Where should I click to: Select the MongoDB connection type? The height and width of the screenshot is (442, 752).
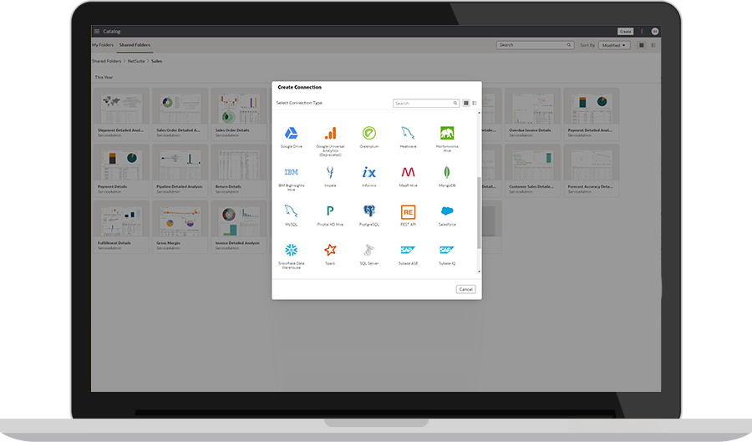[447, 173]
